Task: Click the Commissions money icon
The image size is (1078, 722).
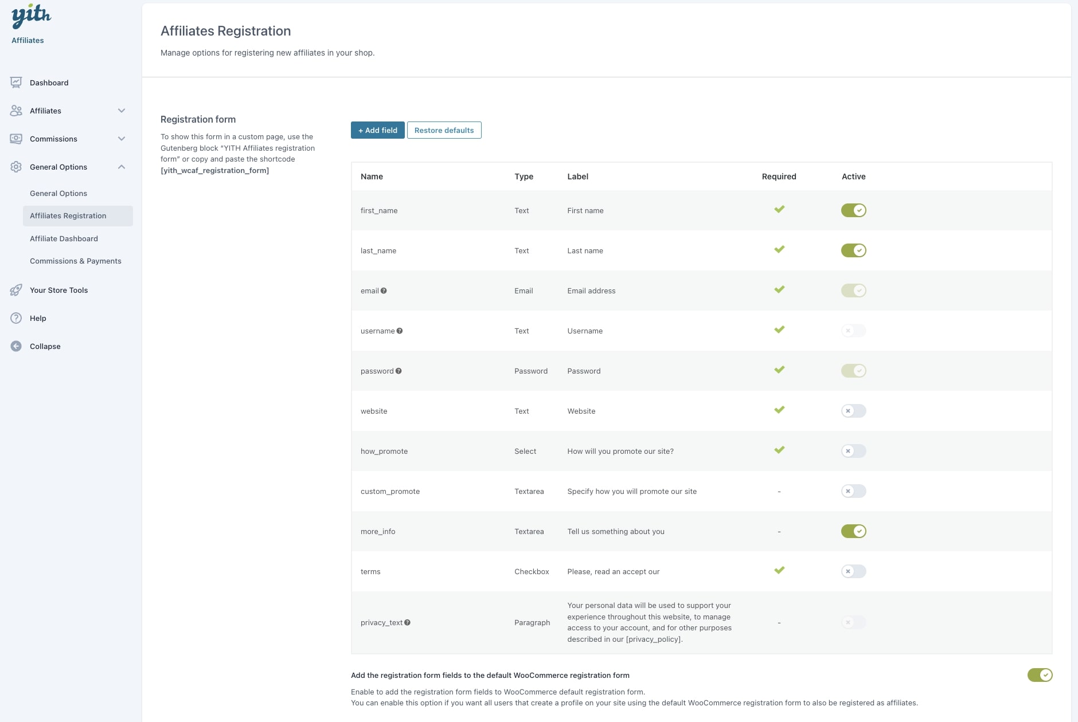Action: click(16, 139)
